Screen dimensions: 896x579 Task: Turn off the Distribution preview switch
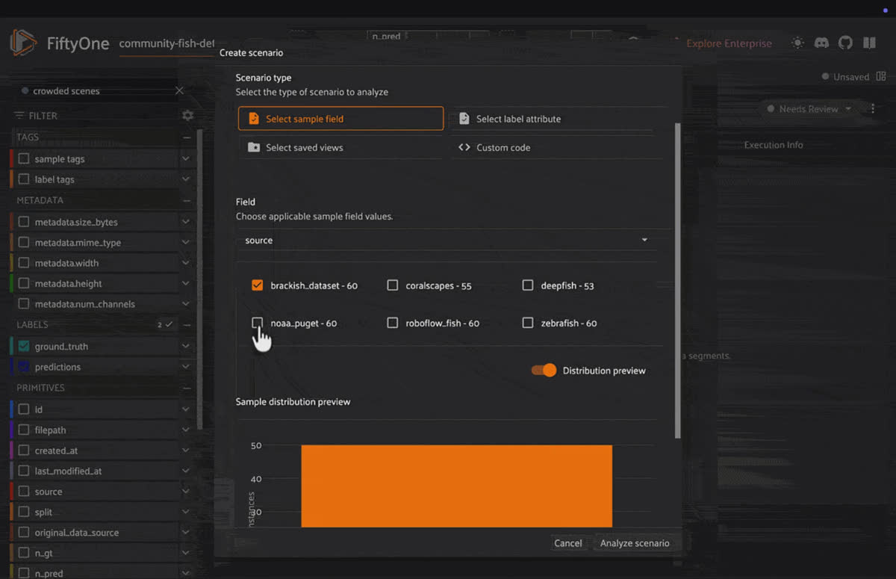[x=544, y=371]
